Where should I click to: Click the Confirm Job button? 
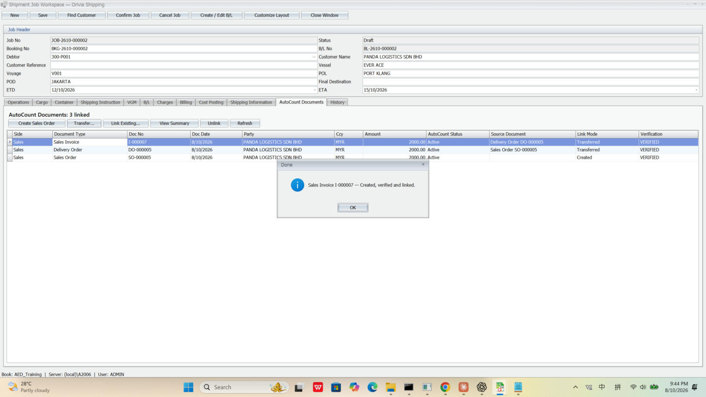[128, 15]
